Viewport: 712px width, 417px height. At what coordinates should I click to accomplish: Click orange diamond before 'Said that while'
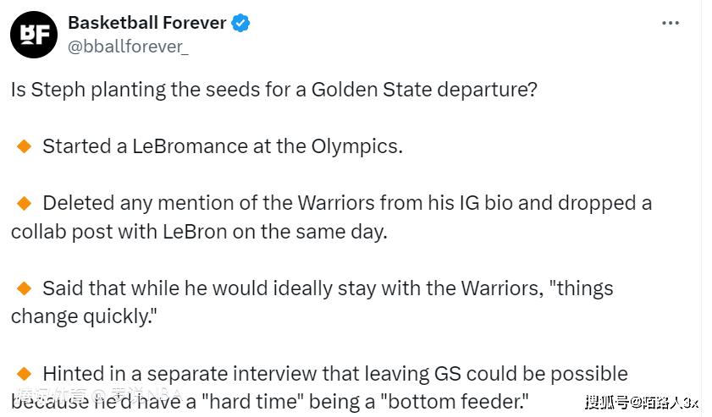tap(24, 288)
